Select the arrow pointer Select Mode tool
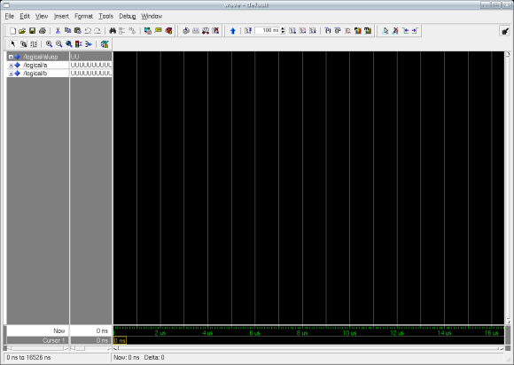The height and width of the screenshot is (365, 514). (x=12, y=44)
